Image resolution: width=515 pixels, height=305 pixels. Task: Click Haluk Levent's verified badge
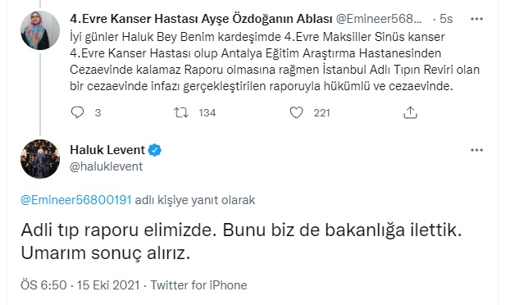pyautogui.click(x=155, y=150)
